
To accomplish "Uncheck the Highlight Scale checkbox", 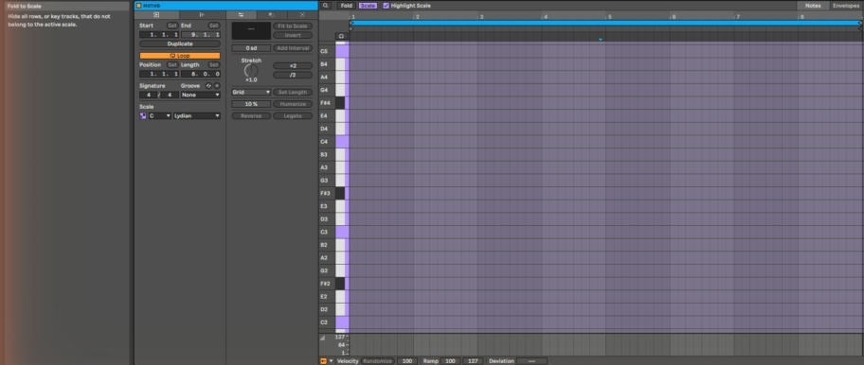I will 386,6.
